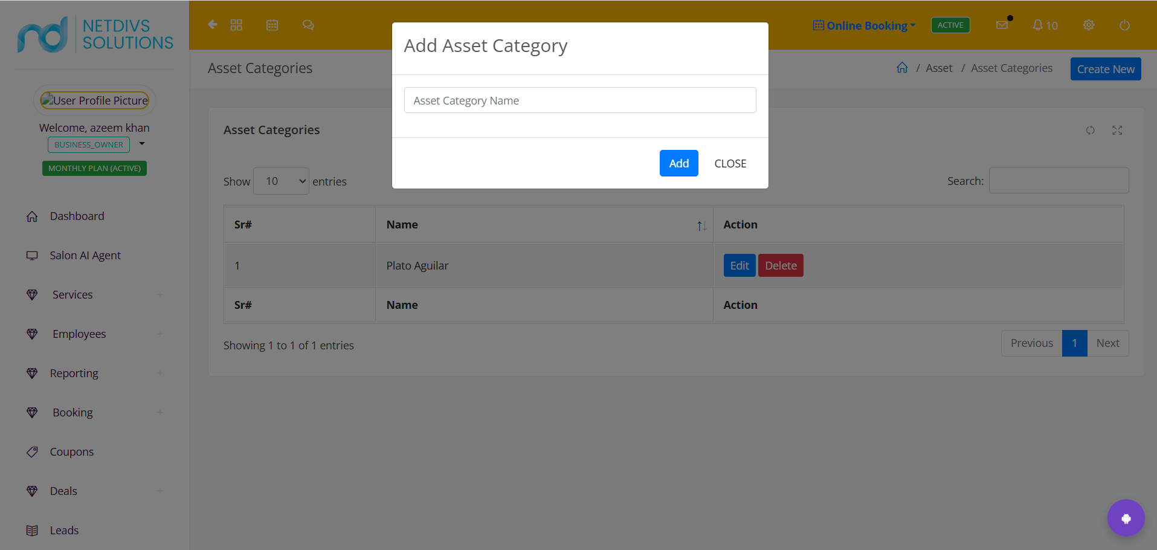Screen dimensions: 1157x550
Task: Click the back arrow icon in top bar
Action: 213,25
